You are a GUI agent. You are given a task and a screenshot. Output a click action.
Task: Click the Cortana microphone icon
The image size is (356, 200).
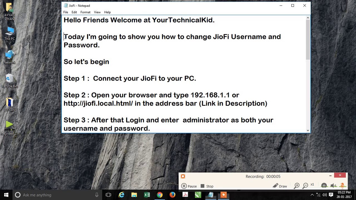coord(97,195)
